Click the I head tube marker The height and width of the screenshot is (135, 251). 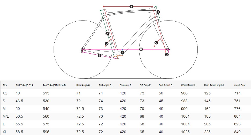point(158,12)
